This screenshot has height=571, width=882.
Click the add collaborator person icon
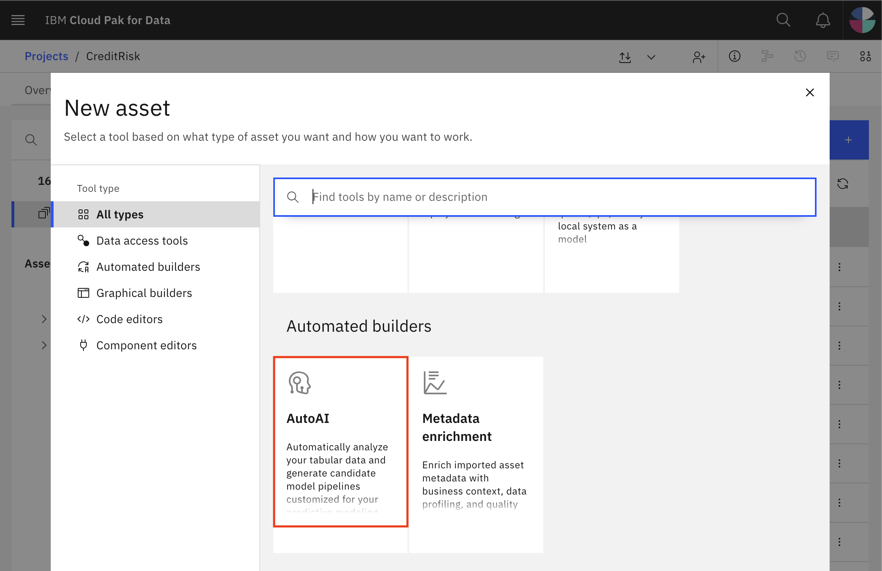(x=699, y=56)
